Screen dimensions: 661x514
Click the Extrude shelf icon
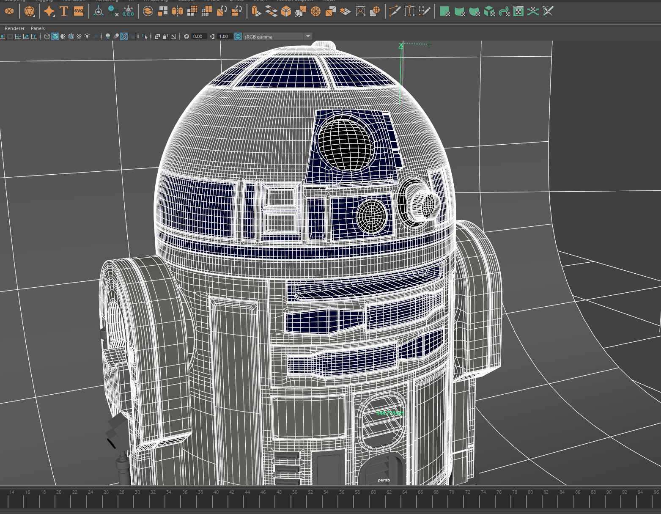pyautogui.click(x=256, y=11)
